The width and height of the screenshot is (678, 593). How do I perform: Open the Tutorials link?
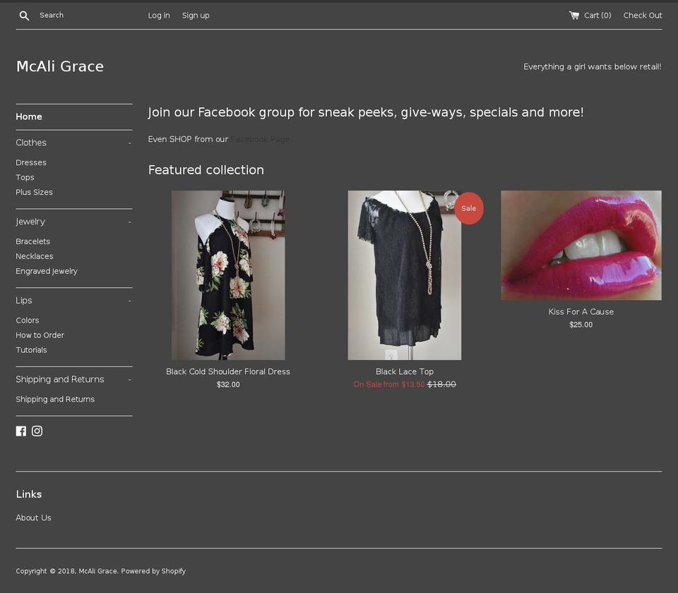pos(31,349)
